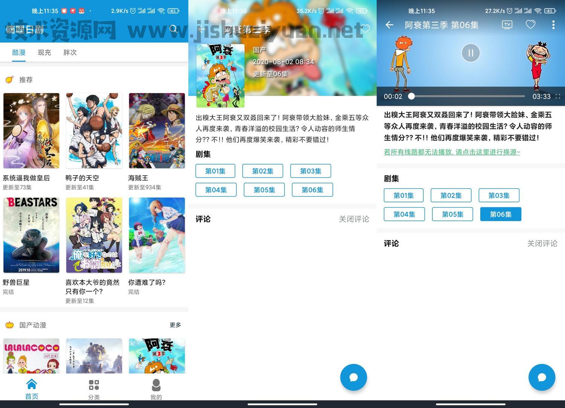Screen dimensions: 565x408
Task: Open 系统逼我做皇后 poster
Action: pyautogui.click(x=31, y=131)
